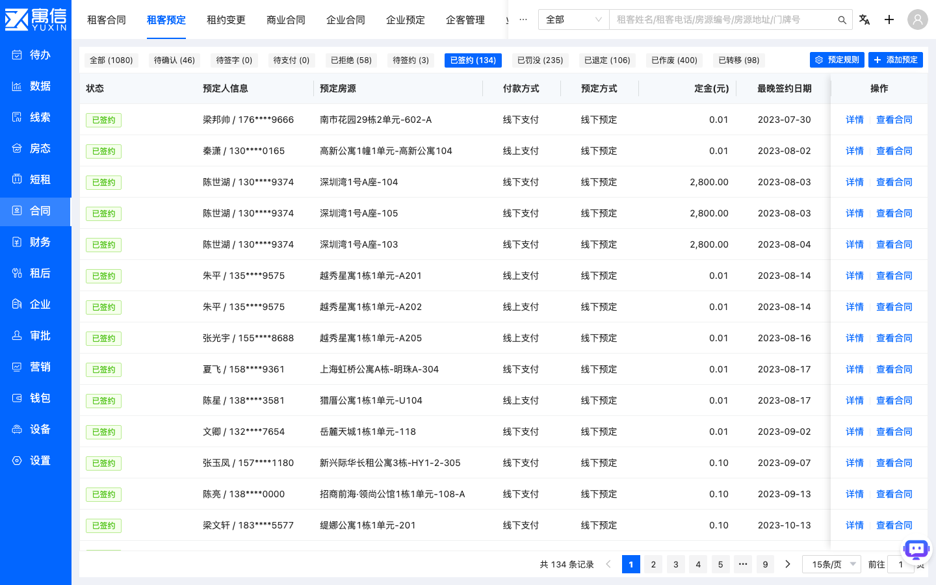Filter by 待确认 (46)

[174, 60]
